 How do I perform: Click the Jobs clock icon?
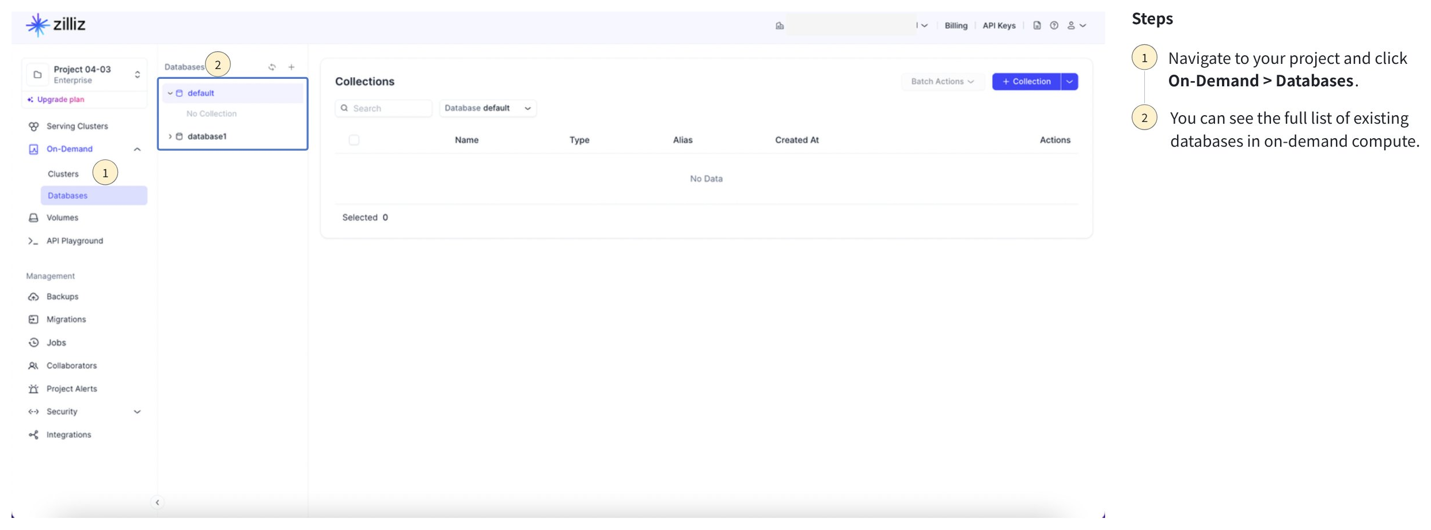[33, 342]
